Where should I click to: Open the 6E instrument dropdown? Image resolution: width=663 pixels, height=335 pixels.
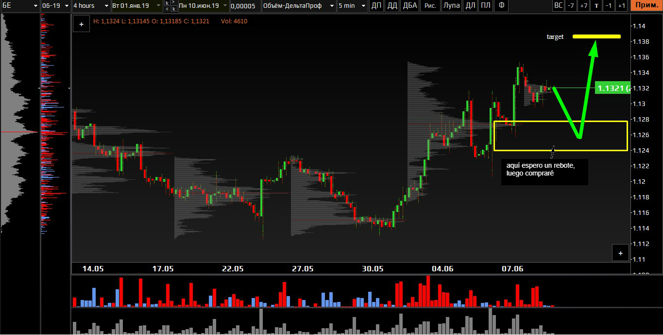(19, 6)
